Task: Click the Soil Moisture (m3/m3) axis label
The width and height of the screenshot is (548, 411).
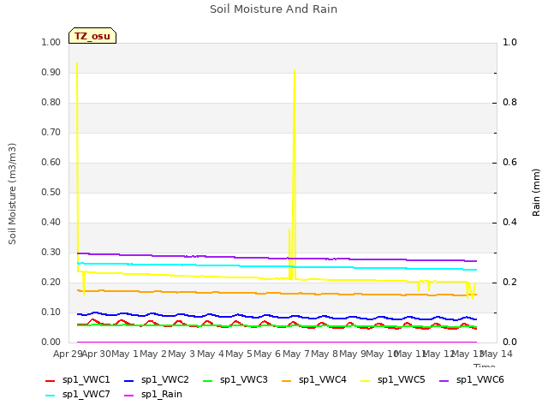Action: point(12,194)
